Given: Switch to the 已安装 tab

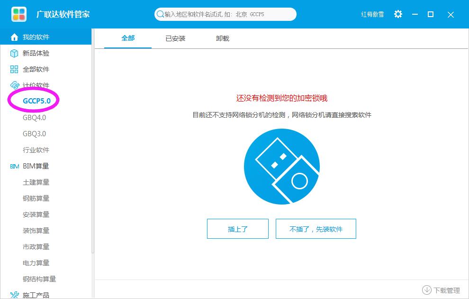Looking at the screenshot, I should point(175,38).
